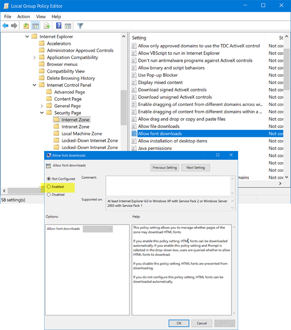Screen dimensions: 291x330
Task: Click the folder icon of Compatibility View
Action: coord(42,71)
